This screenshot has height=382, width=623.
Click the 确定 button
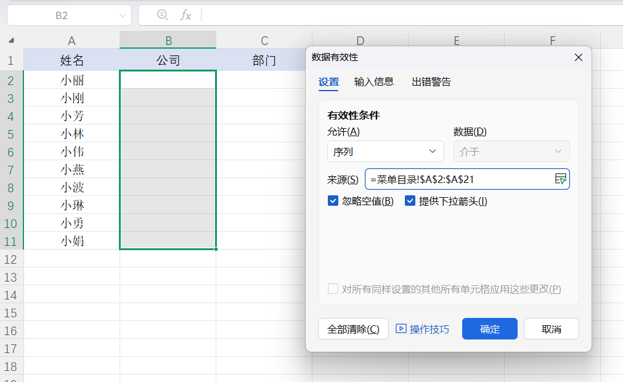click(x=489, y=328)
